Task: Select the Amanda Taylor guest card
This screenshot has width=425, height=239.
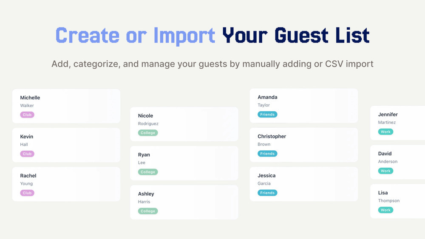Action: 303,105
